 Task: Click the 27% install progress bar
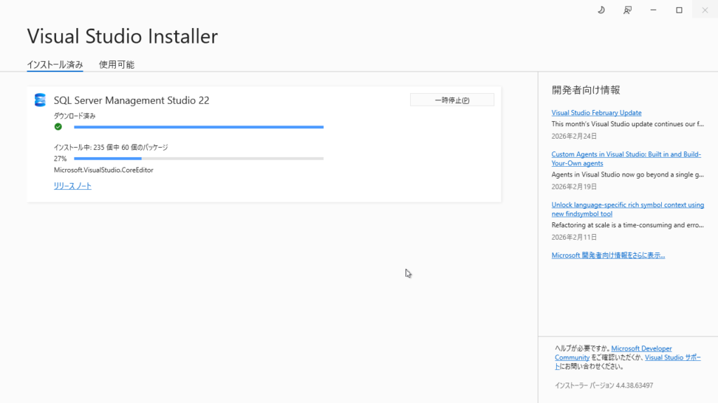tap(198, 158)
